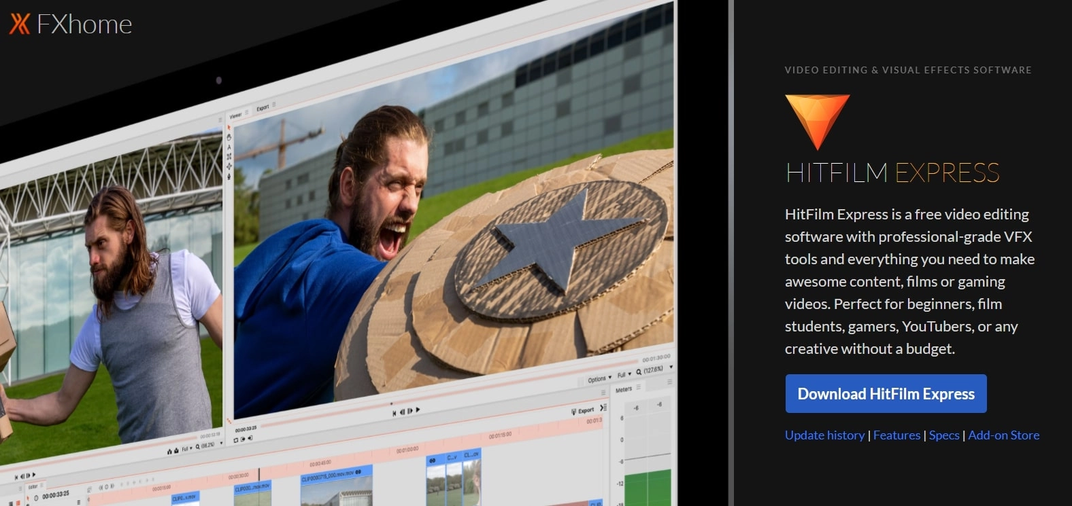Screen dimensions: 1072x506
Task: Play the main Viewer preview
Action: point(418,410)
